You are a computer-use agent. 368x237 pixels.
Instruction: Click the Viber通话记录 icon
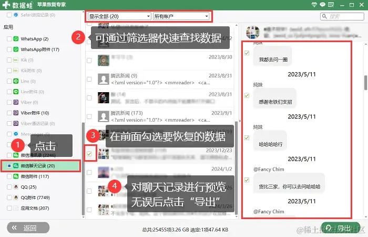coord(16,123)
